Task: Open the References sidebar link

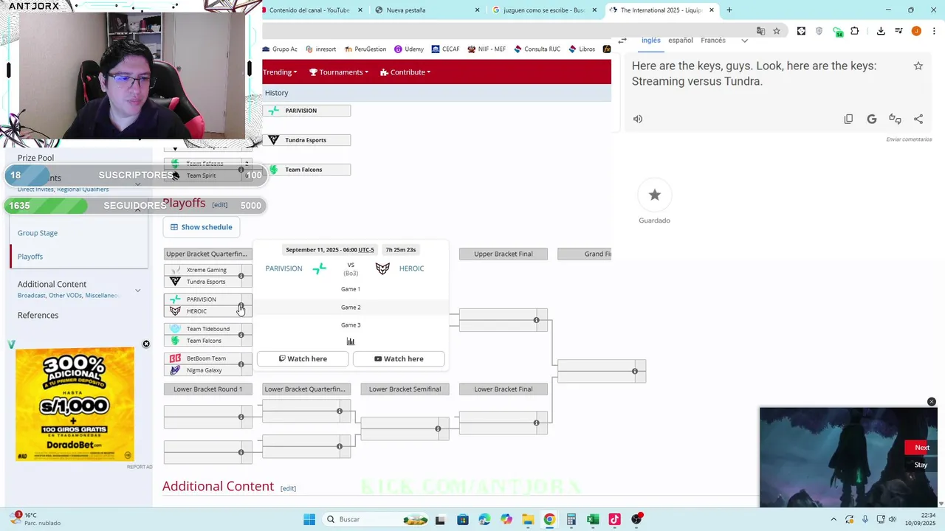Action: point(38,315)
